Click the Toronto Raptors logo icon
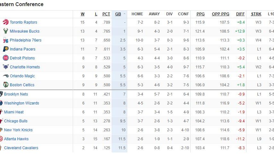The image size is (274, 154). 6,22
